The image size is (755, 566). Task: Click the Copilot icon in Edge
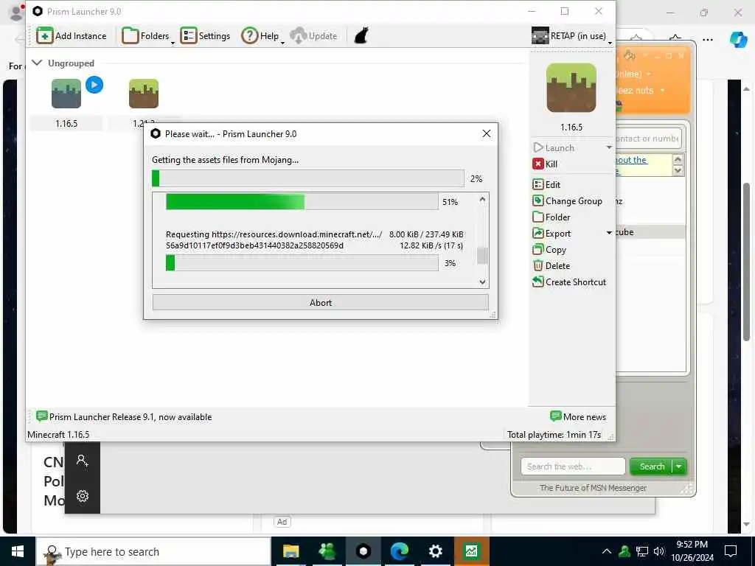pyautogui.click(x=738, y=40)
